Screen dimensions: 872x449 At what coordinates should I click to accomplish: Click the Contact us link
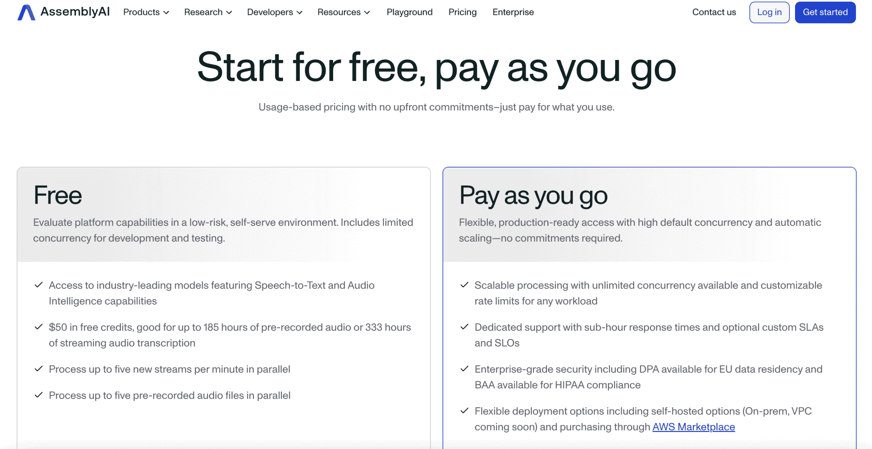click(x=714, y=12)
